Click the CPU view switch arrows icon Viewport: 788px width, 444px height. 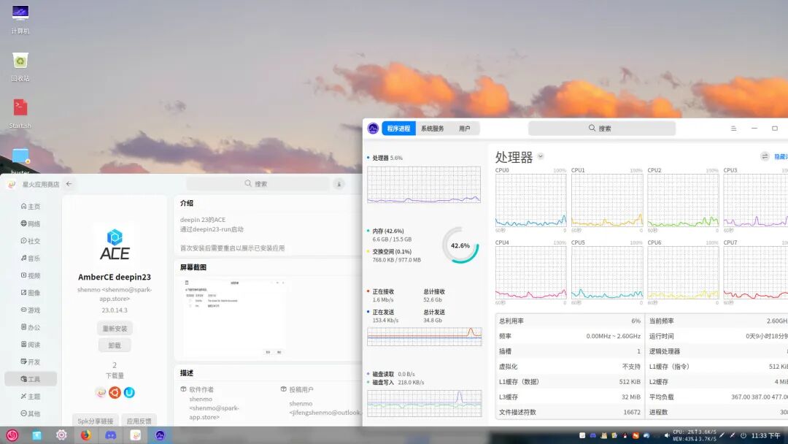765,156
